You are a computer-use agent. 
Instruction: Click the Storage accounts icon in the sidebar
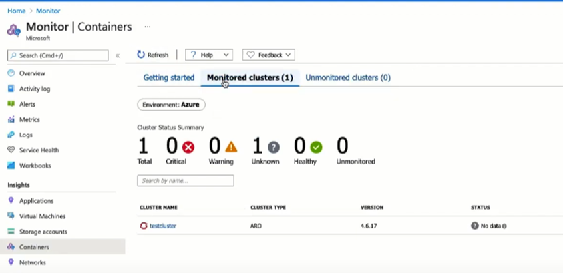pyautogui.click(x=11, y=231)
